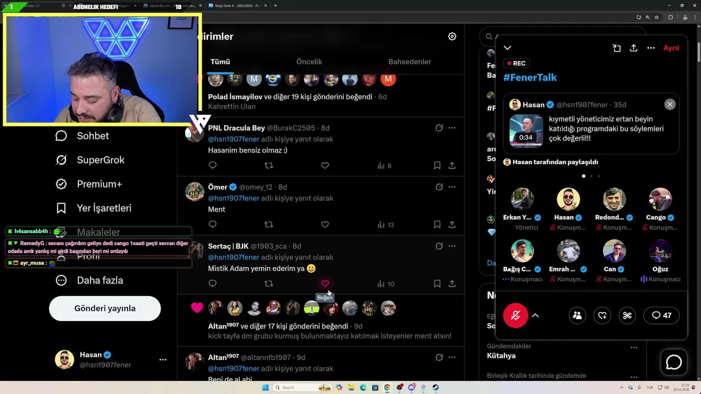Ask Grok about Sertaç | BJK's post

[439, 246]
